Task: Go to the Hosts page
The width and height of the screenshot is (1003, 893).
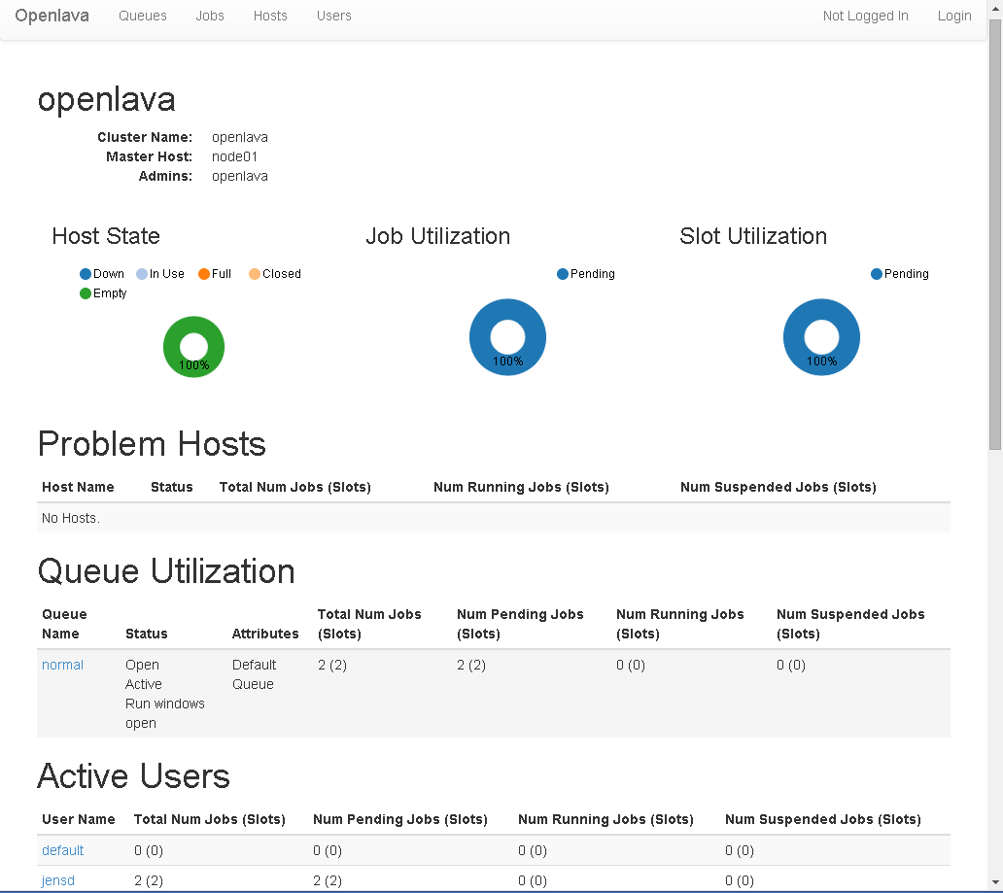Action: tap(270, 16)
